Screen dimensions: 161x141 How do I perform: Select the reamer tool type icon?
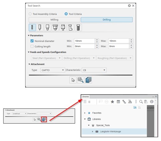78,27
